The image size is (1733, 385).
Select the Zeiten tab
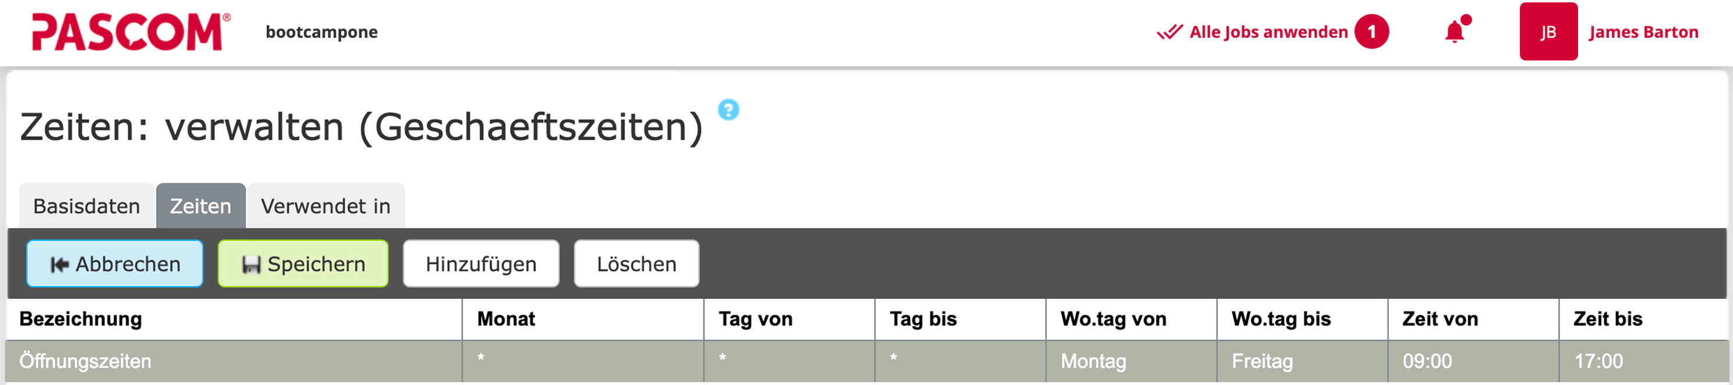click(200, 206)
